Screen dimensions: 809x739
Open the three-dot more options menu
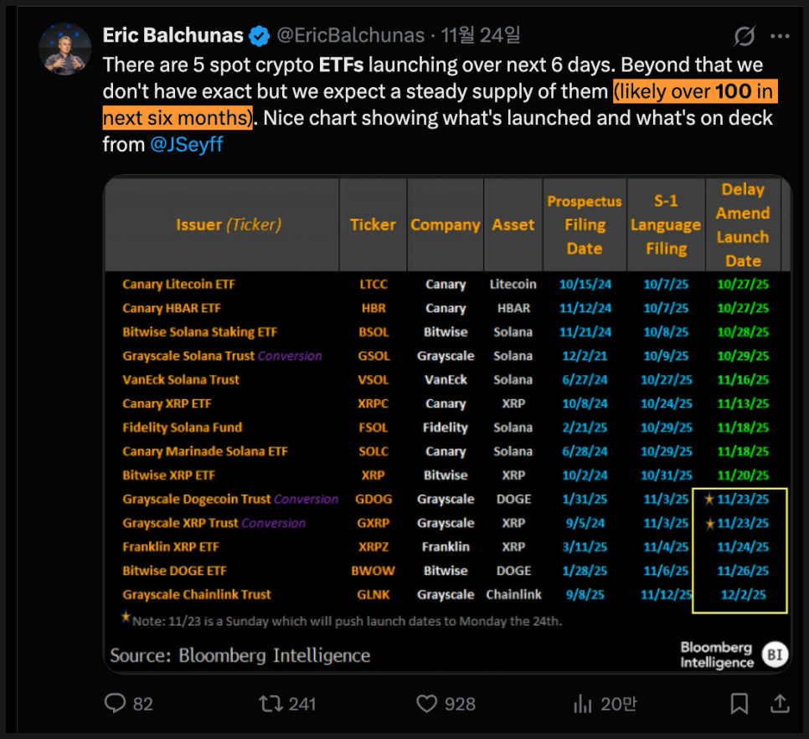pyautogui.click(x=780, y=36)
